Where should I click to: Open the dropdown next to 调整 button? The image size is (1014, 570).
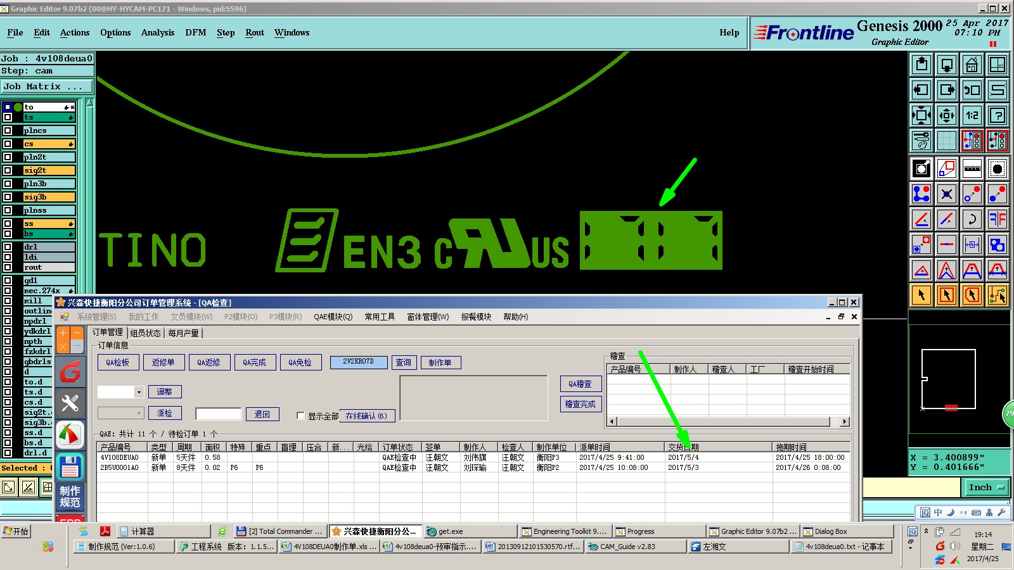(139, 393)
